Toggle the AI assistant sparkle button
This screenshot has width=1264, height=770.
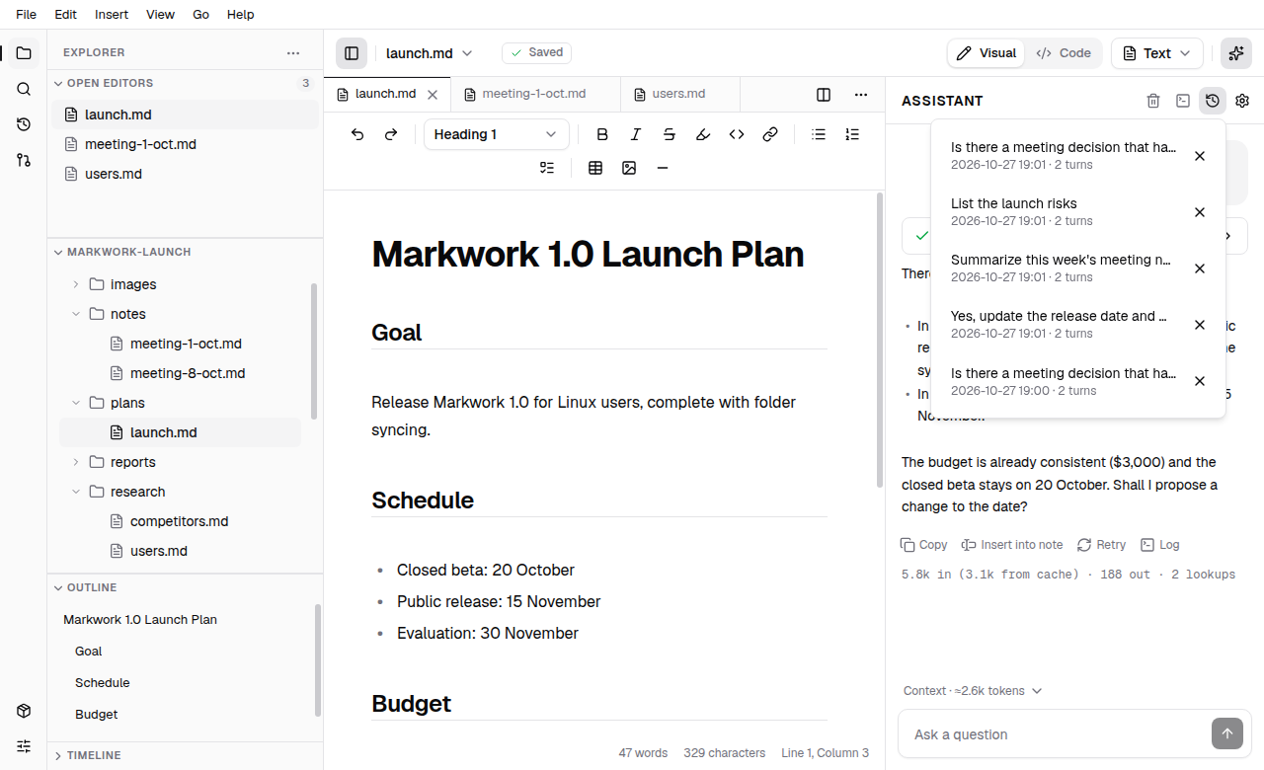pyautogui.click(x=1236, y=53)
